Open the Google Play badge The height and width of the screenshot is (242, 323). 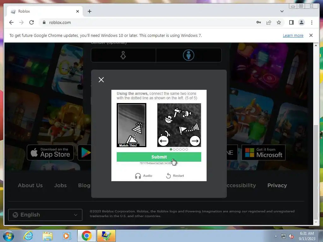click(x=85, y=153)
